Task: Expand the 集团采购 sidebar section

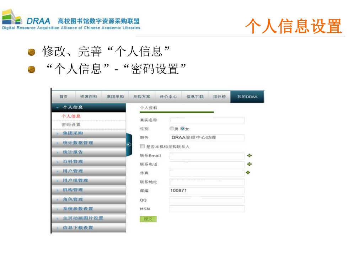Action: pos(89,133)
